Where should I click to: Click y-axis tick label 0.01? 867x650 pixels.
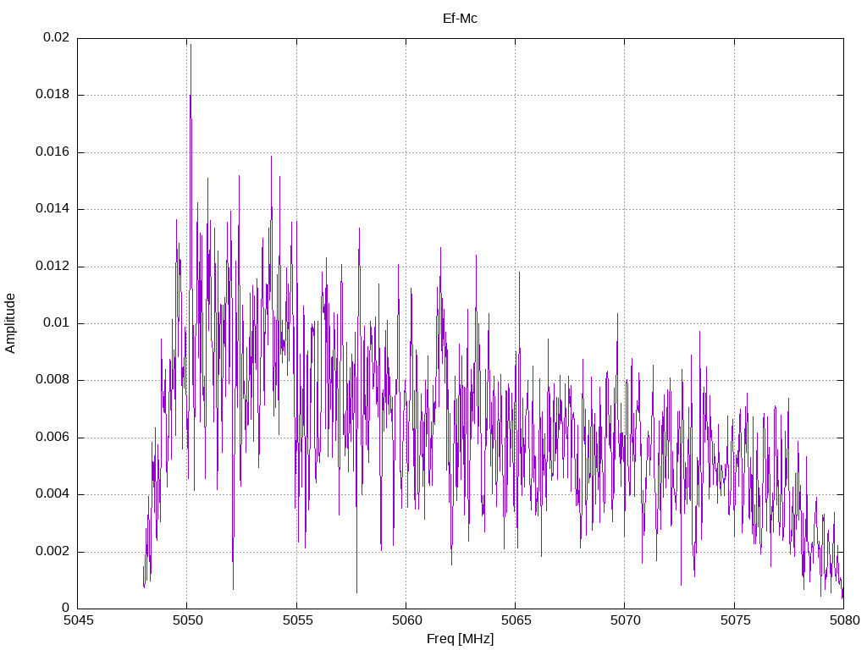(57, 322)
